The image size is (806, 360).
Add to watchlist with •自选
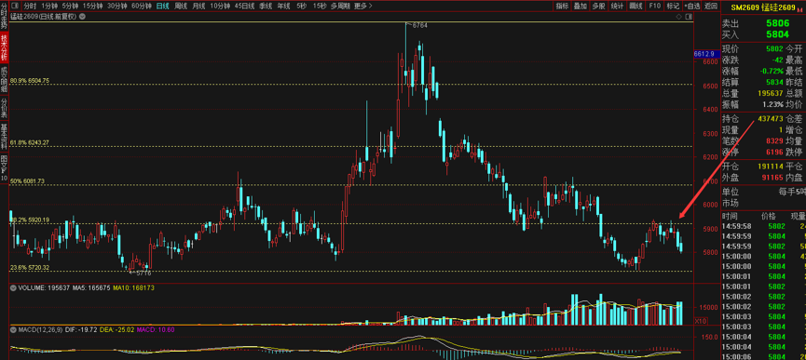pyautogui.click(x=692, y=7)
